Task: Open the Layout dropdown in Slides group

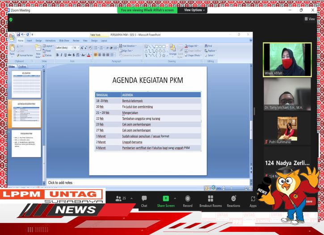Action: pos(48,46)
